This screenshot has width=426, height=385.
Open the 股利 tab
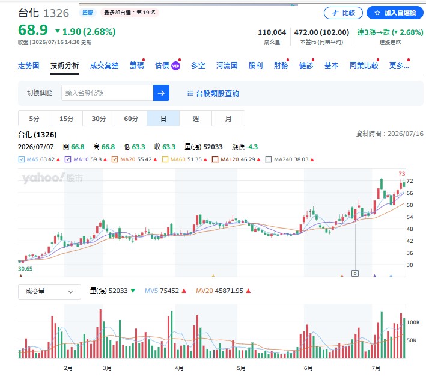click(x=255, y=66)
